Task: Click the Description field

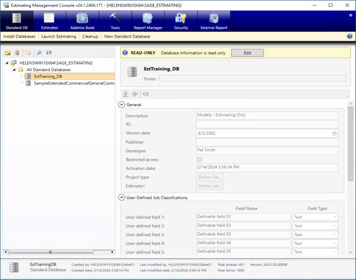Action: (267, 116)
